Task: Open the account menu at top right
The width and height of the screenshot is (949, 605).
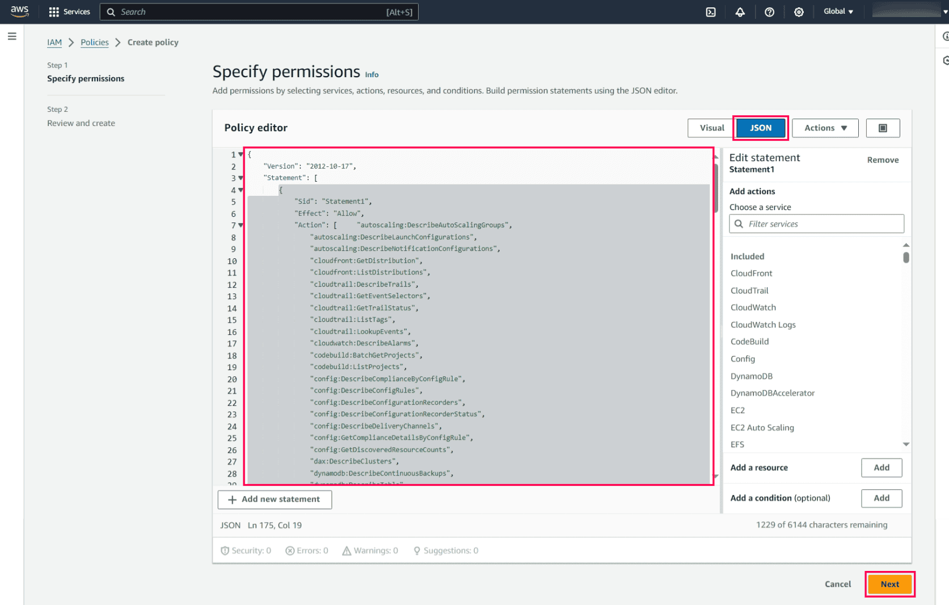Action: coord(906,11)
